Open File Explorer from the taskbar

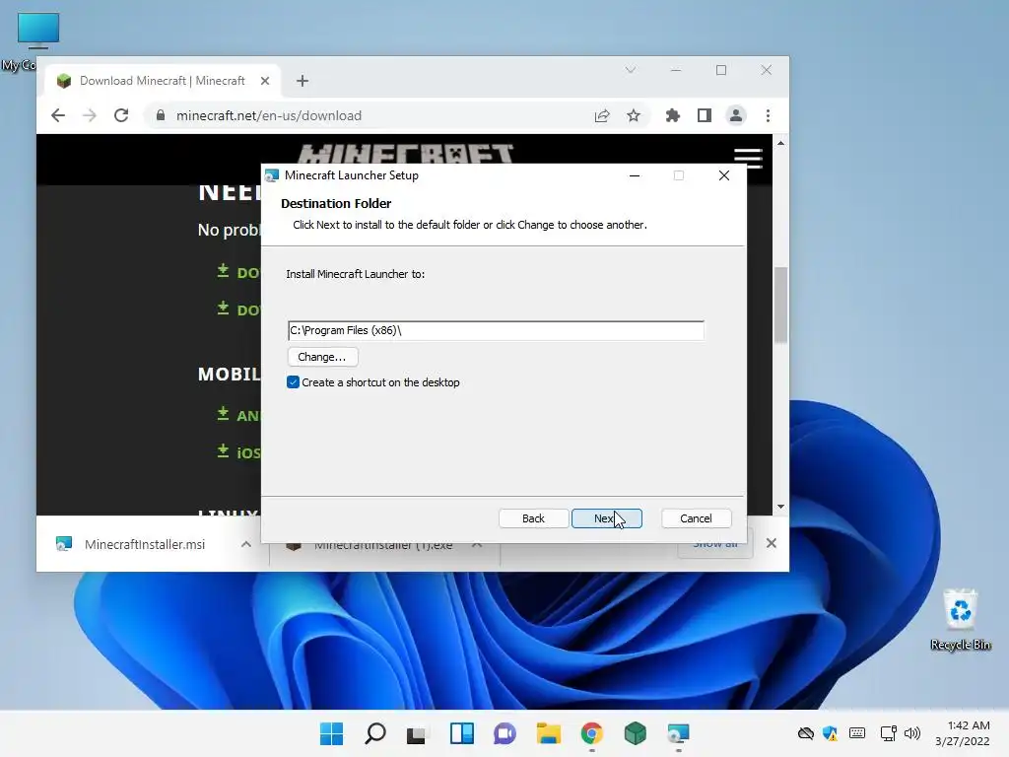point(548,733)
